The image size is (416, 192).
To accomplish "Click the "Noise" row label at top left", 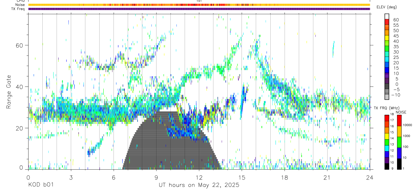I will (x=20, y=5).
